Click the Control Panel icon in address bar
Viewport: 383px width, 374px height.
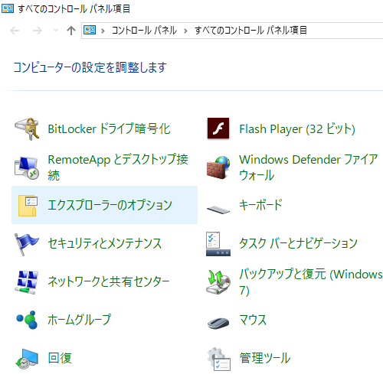click(90, 31)
